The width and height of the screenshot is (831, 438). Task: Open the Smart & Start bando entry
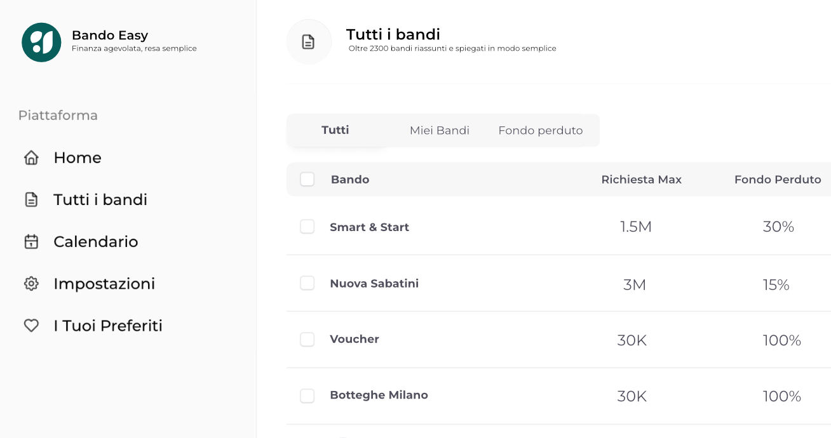coord(369,227)
